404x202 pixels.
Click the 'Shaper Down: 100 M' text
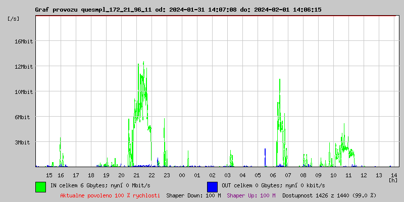pos(193,195)
